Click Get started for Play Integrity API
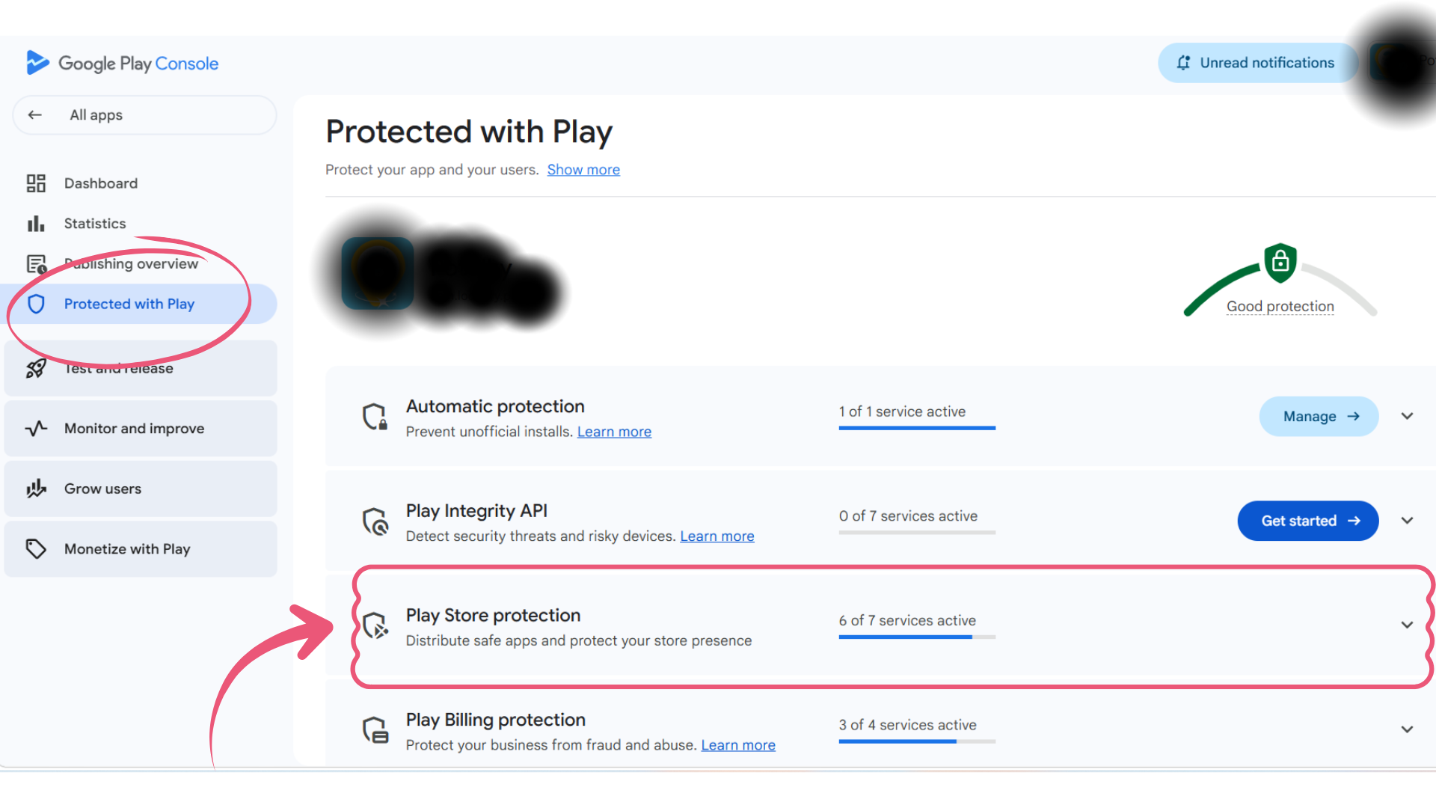The height and width of the screenshot is (808, 1436). [x=1307, y=521]
